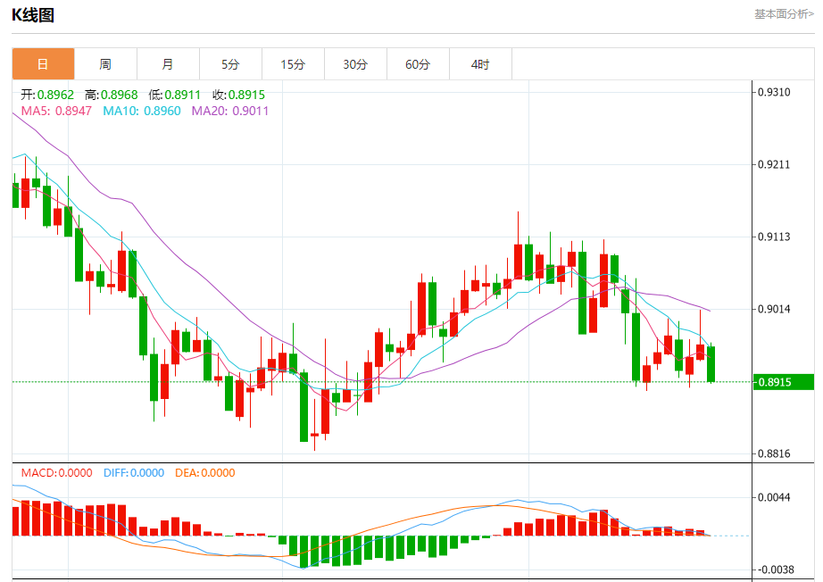
Task: Click the MA5: 0.8947 label
Action: click(56, 112)
